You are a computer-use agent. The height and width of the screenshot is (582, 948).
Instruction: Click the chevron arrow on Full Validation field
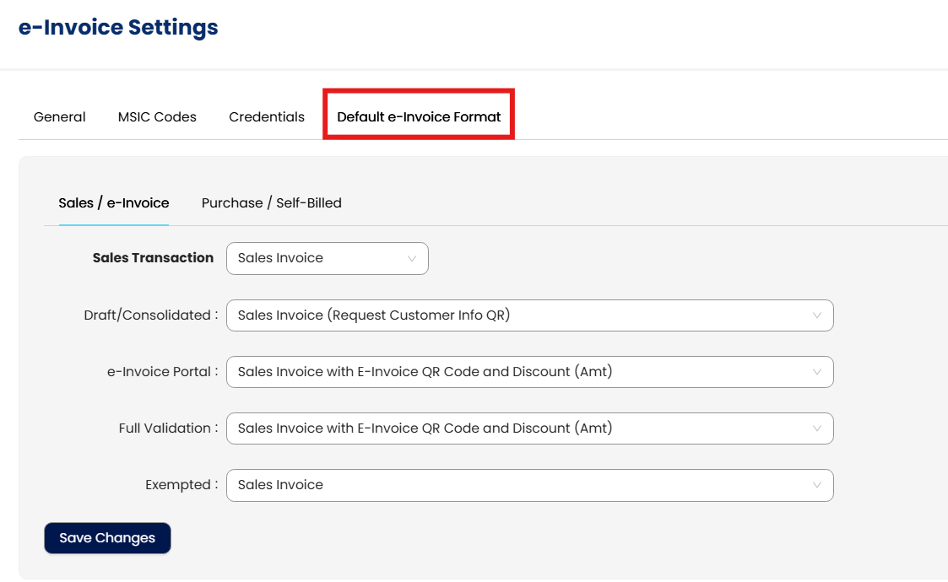point(817,428)
